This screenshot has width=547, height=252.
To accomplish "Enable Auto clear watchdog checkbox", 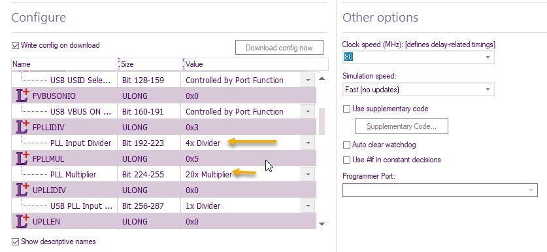I will [x=346, y=145].
